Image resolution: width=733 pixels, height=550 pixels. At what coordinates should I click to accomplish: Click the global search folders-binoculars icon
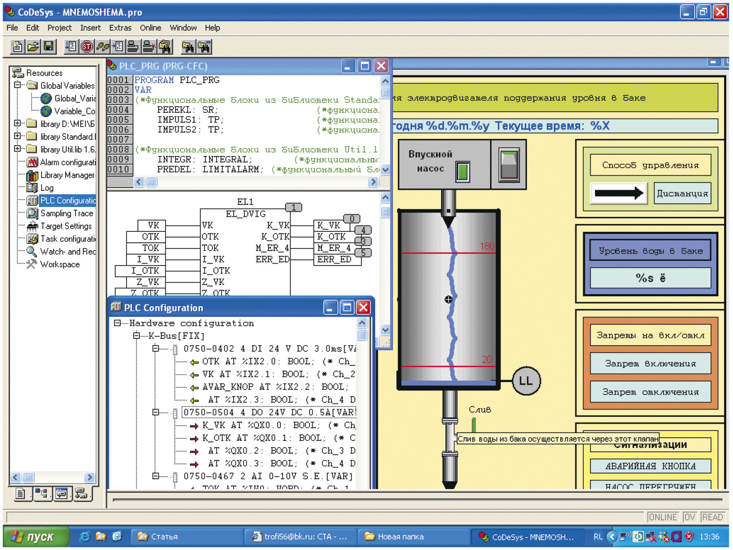165,47
